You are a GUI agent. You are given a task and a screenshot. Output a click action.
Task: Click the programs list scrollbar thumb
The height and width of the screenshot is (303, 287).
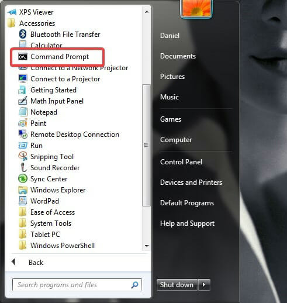tap(146, 145)
